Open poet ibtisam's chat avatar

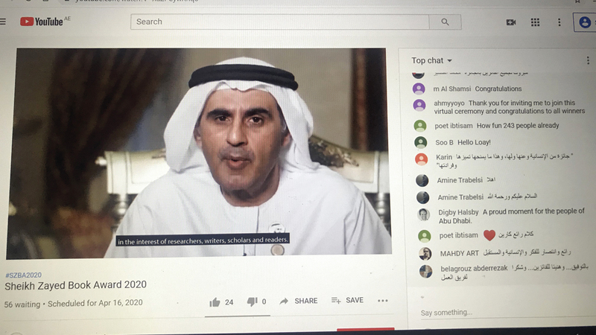point(422,126)
